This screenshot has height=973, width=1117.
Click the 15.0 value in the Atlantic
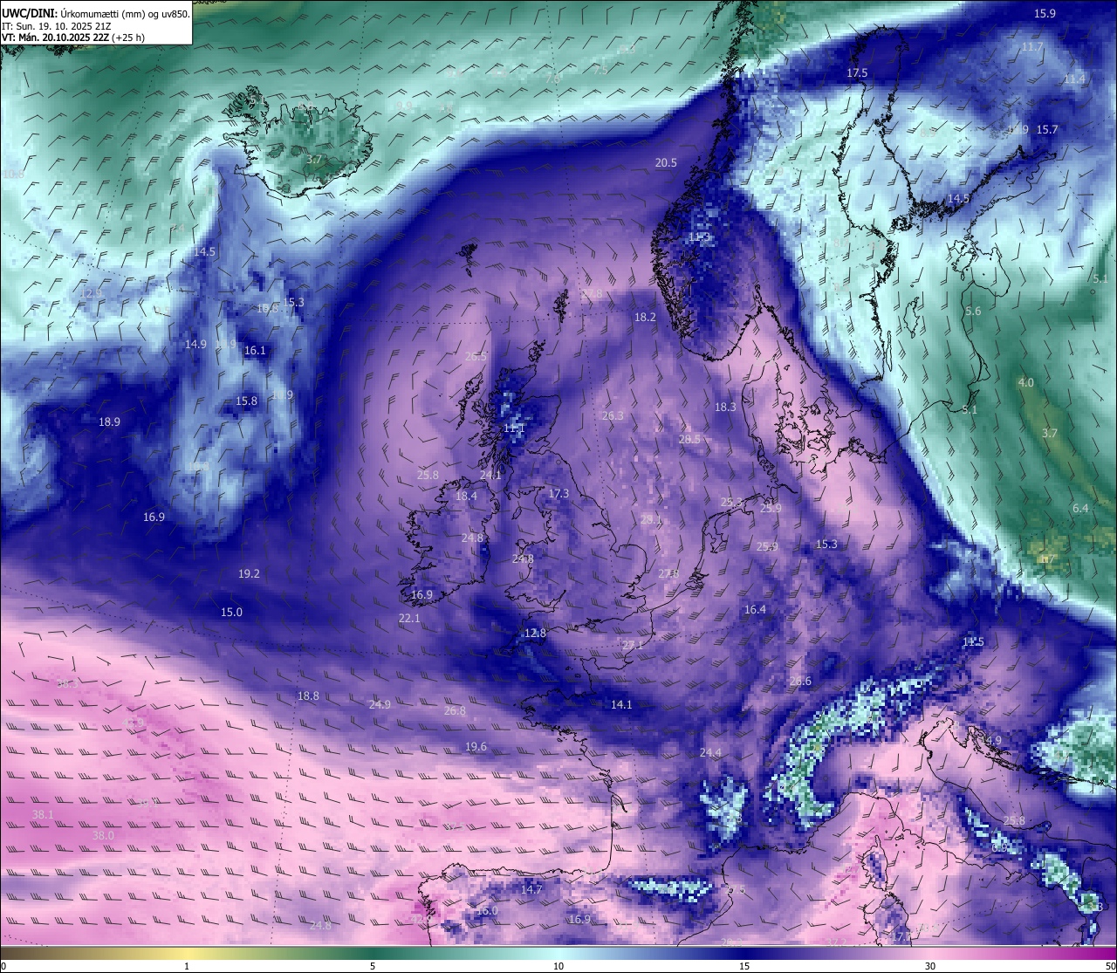[x=231, y=613]
